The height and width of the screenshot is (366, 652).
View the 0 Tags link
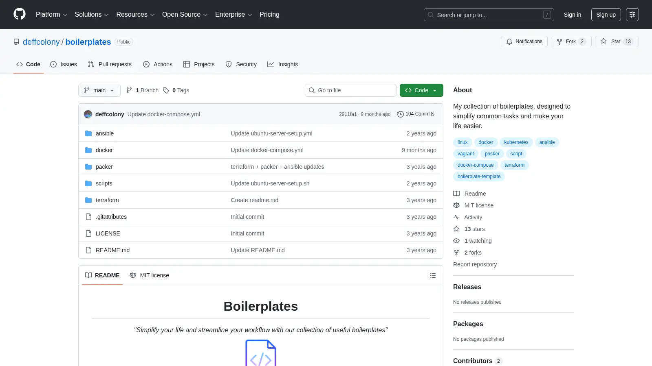click(176, 90)
